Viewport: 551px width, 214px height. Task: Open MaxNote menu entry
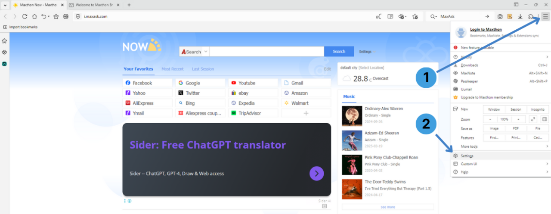[501, 73]
